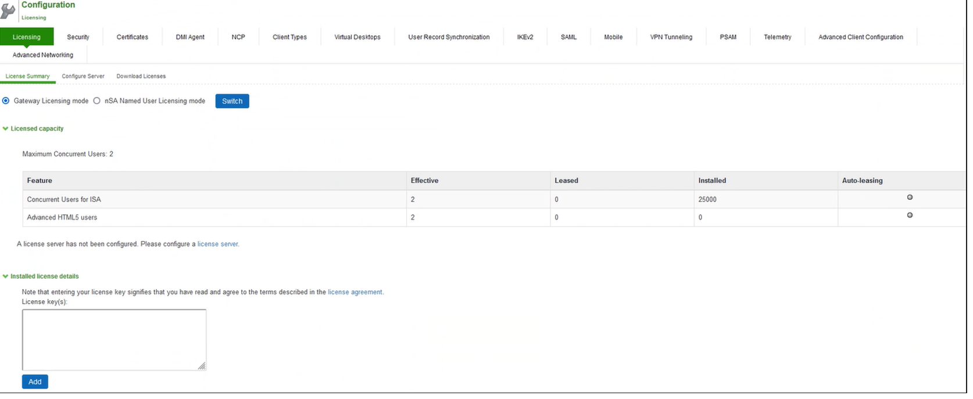973x399 pixels.
Task: Select nSA Named User Licensing mode
Action: click(97, 101)
